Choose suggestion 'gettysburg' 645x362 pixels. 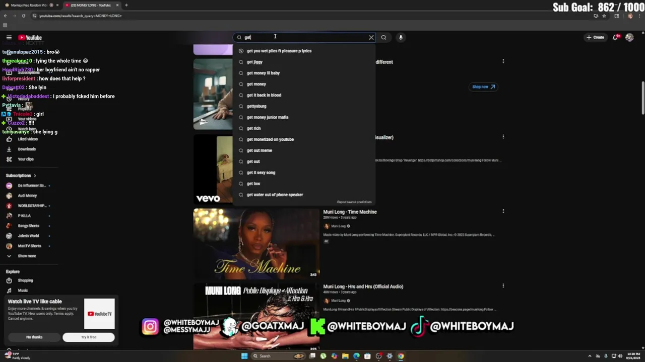point(304,106)
